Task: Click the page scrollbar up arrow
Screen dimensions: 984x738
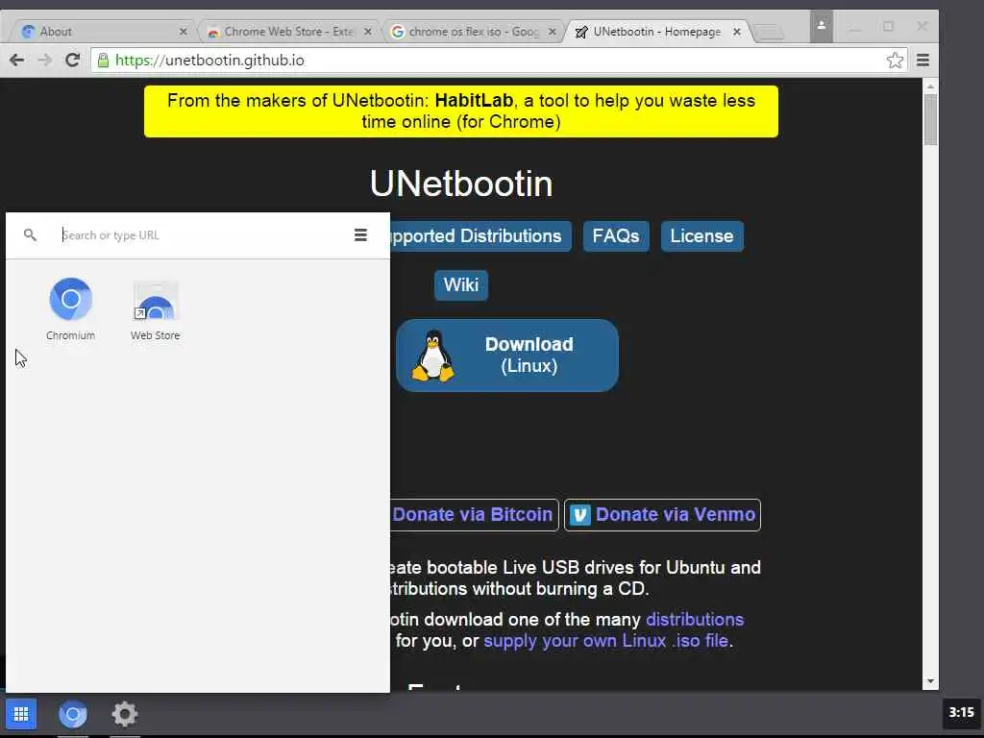Action: click(x=930, y=86)
